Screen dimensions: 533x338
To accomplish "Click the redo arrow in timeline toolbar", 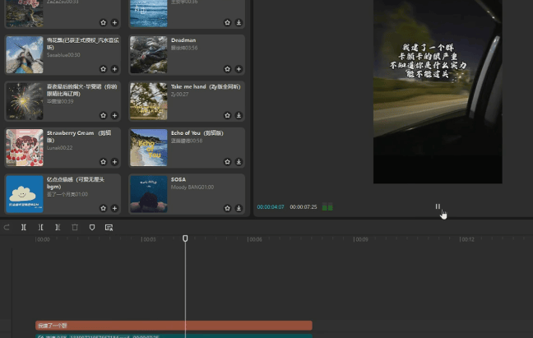I will [7, 227].
